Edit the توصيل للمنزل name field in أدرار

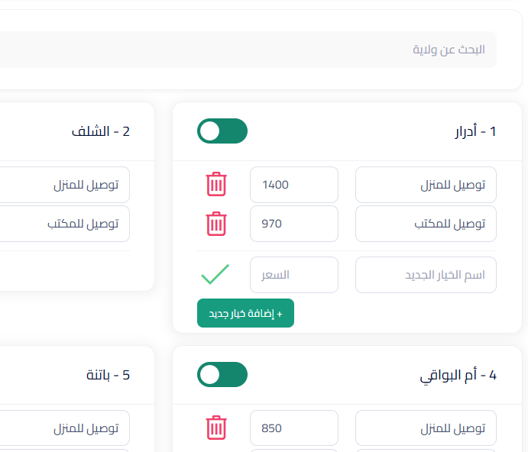(426, 185)
